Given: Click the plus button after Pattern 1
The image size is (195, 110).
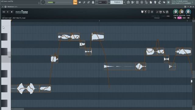Looking at the screenshot, I should [124, 2].
